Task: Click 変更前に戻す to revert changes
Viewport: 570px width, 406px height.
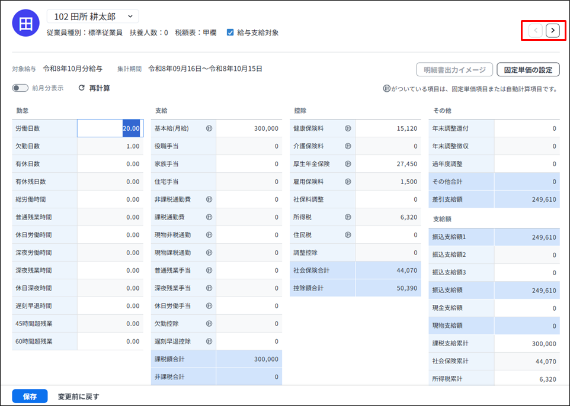Action: pos(79,397)
